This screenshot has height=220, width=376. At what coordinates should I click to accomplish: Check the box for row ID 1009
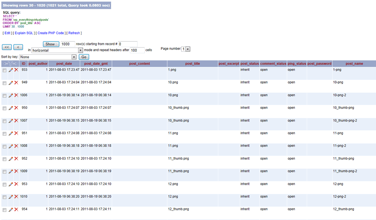click(4, 172)
